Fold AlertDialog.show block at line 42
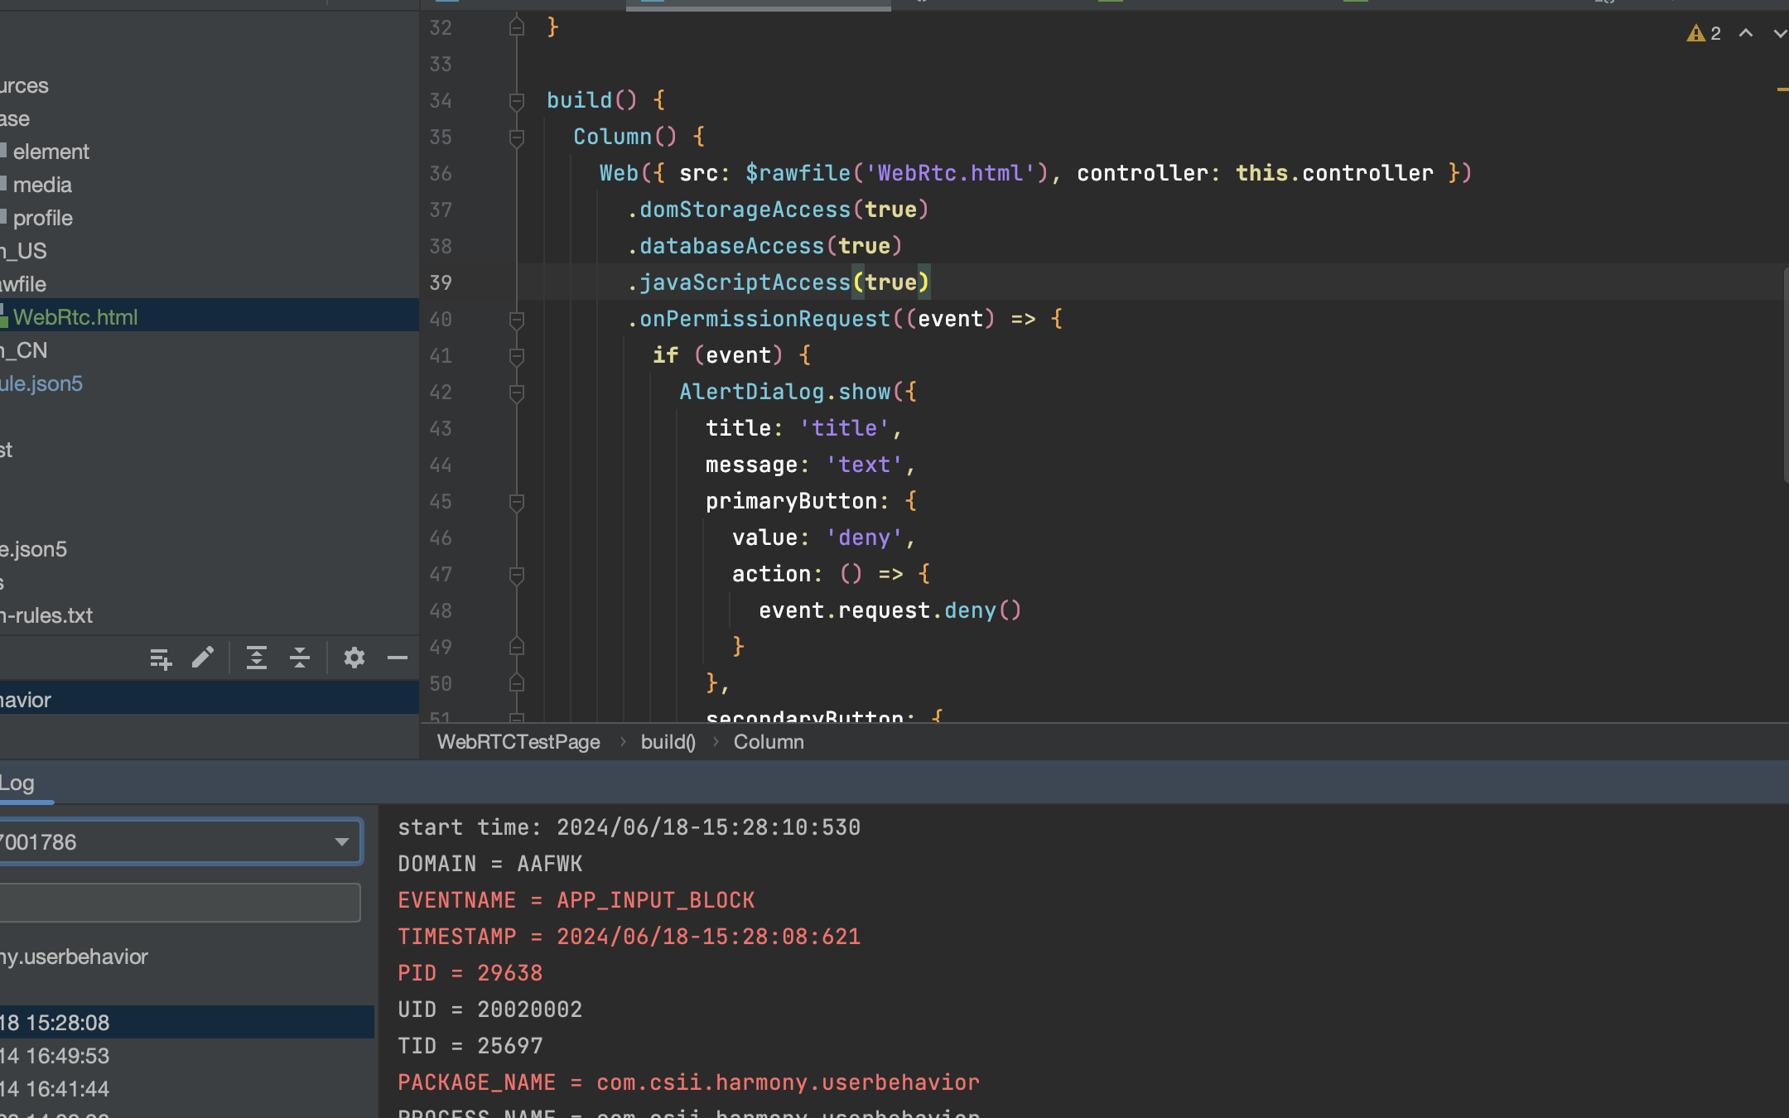The height and width of the screenshot is (1118, 1789). point(517,393)
